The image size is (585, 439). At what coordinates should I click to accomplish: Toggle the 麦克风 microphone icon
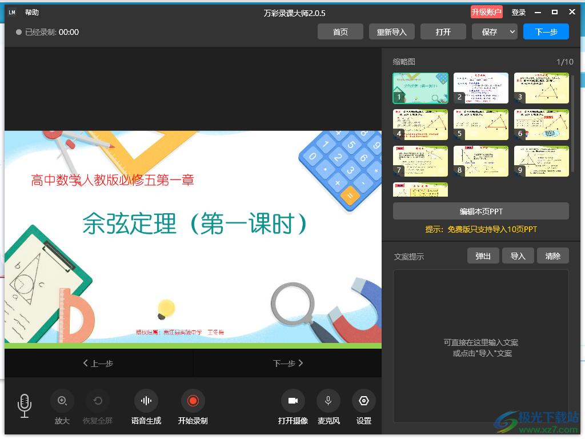tap(328, 401)
